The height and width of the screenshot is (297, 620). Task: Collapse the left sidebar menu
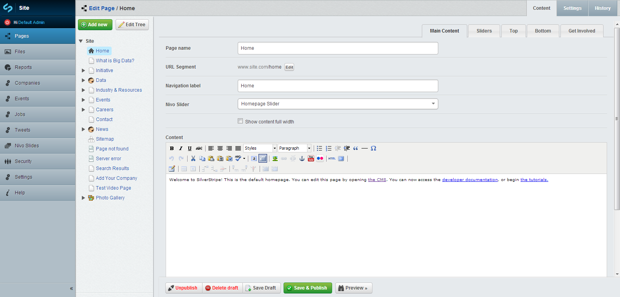71,288
